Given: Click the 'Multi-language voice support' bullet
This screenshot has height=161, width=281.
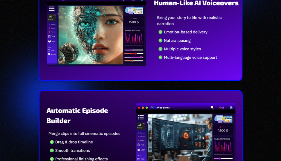Looking at the screenshot, I should (x=190, y=58).
